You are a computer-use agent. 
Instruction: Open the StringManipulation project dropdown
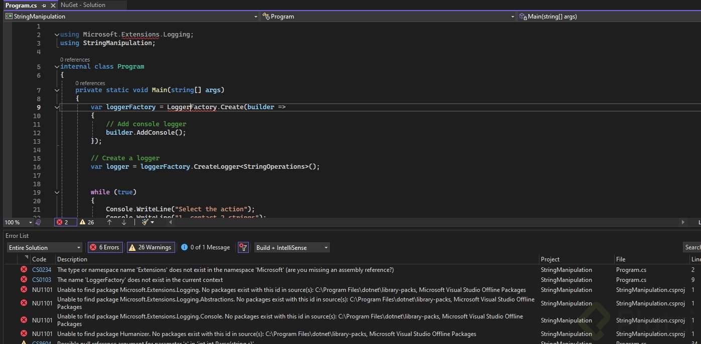click(131, 17)
